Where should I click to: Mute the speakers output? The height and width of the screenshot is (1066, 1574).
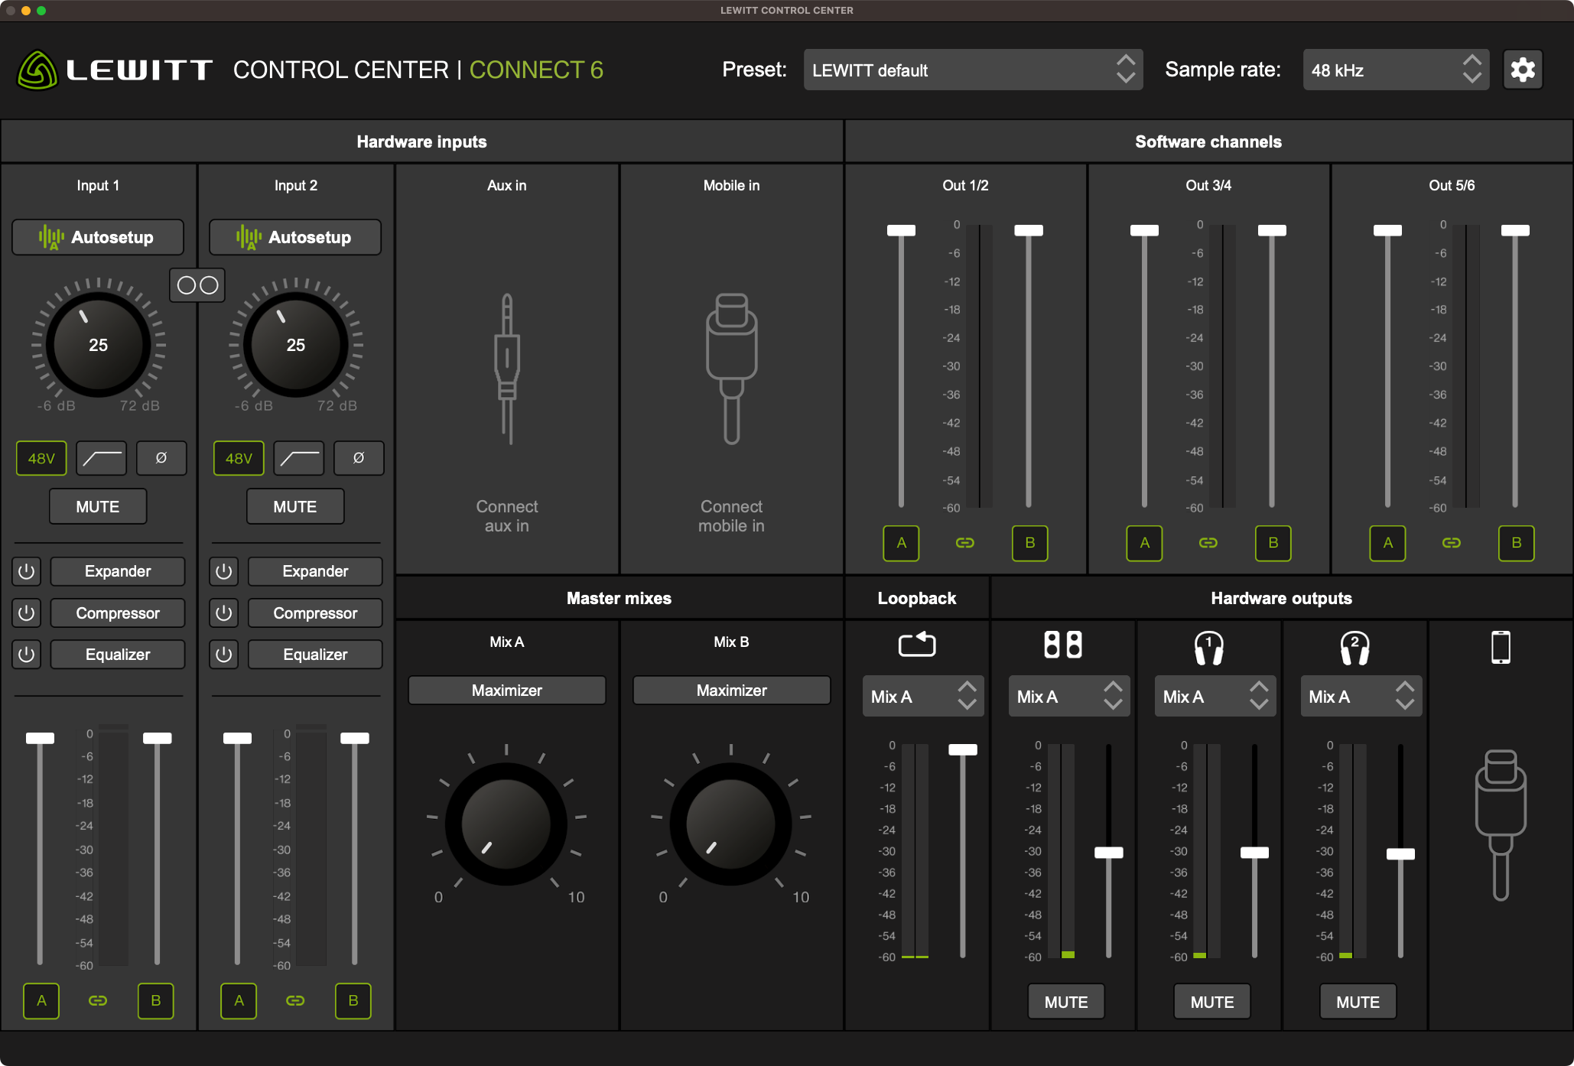(x=1066, y=1002)
